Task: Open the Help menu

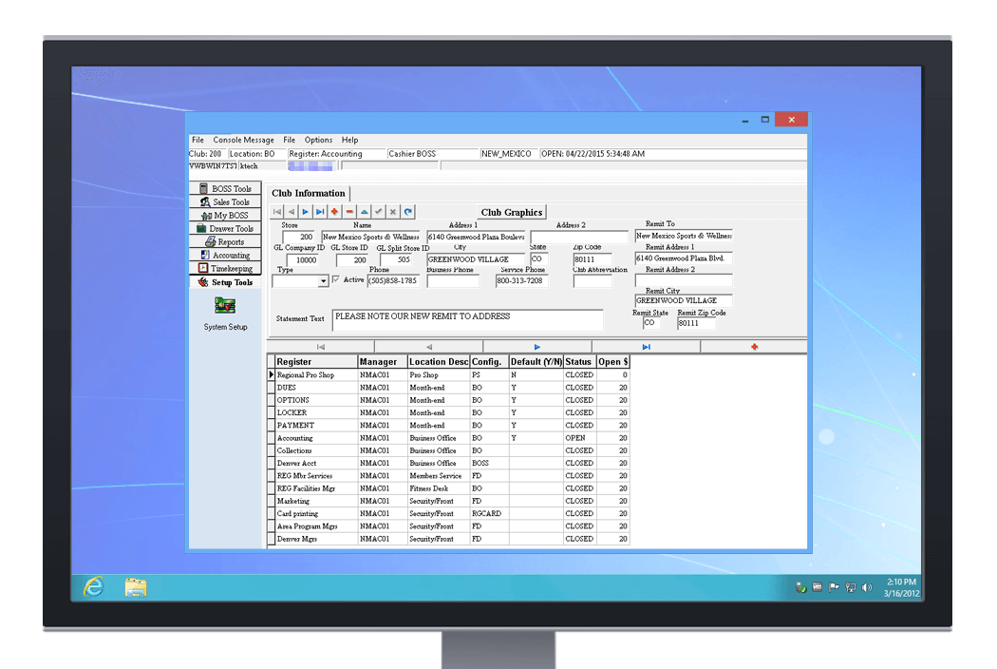Action: pyautogui.click(x=349, y=140)
